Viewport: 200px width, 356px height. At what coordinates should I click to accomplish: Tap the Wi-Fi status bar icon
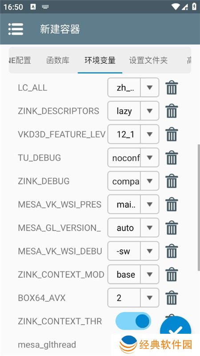176,7
